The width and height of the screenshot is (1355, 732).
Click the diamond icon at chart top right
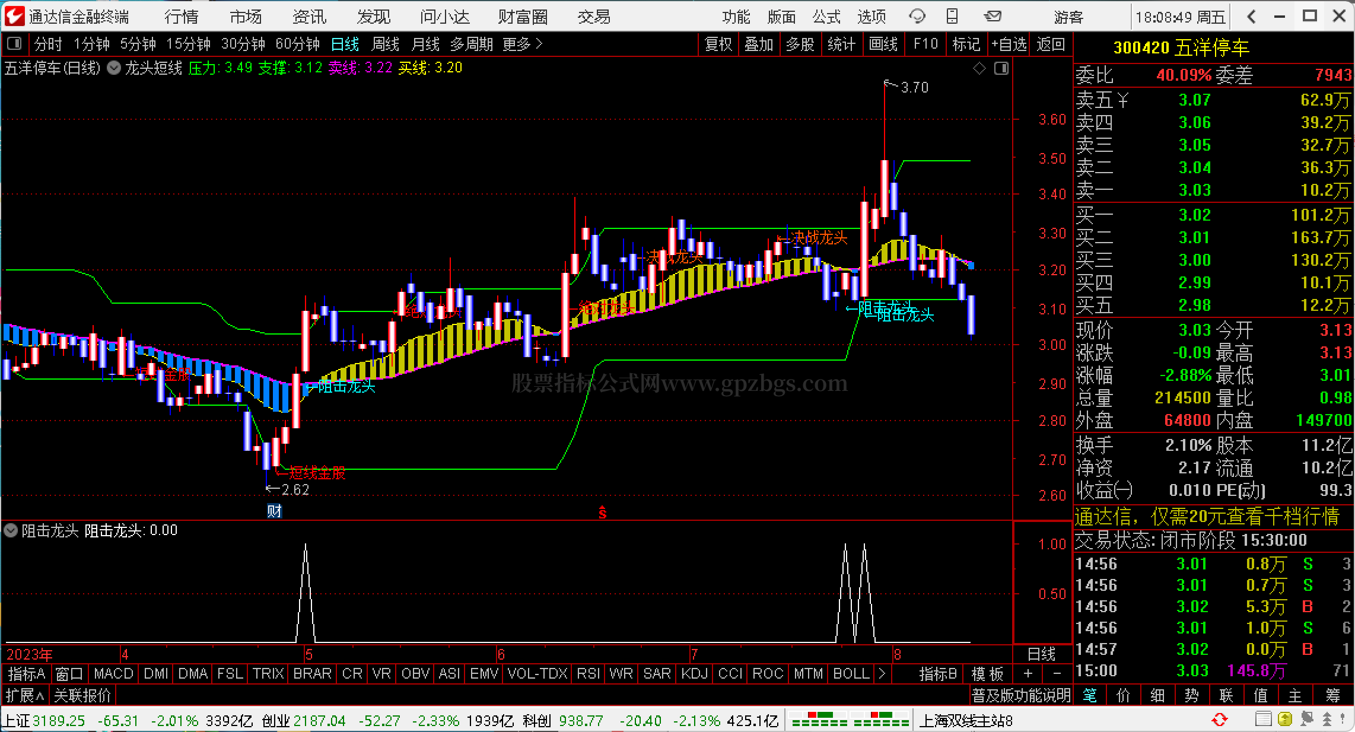point(979,69)
